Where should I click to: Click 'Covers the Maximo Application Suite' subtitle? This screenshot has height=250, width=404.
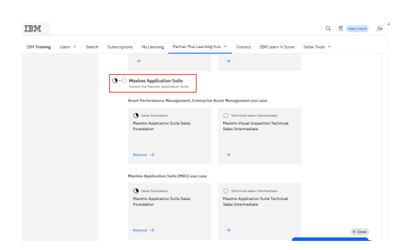pyautogui.click(x=159, y=86)
